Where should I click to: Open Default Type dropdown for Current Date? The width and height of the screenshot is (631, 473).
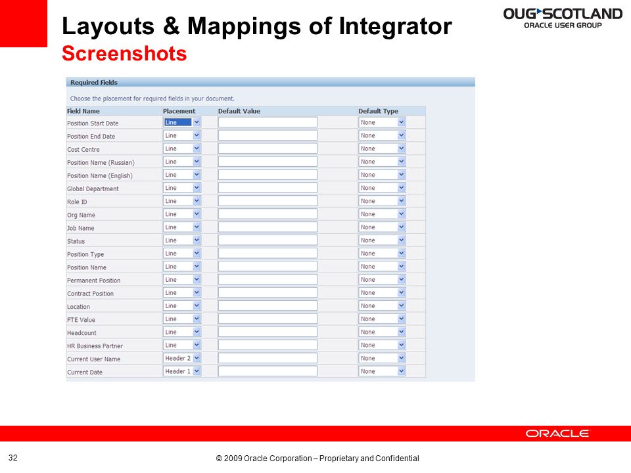pos(382,371)
